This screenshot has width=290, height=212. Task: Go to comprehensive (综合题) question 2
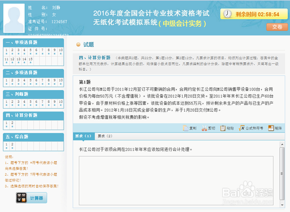tap(13, 146)
